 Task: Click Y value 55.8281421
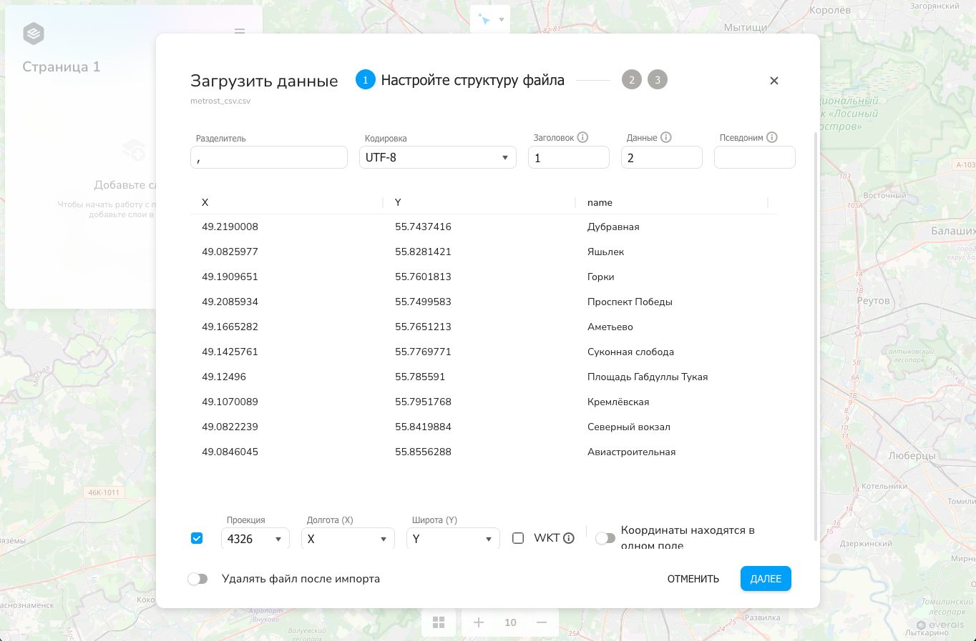pyautogui.click(x=423, y=252)
